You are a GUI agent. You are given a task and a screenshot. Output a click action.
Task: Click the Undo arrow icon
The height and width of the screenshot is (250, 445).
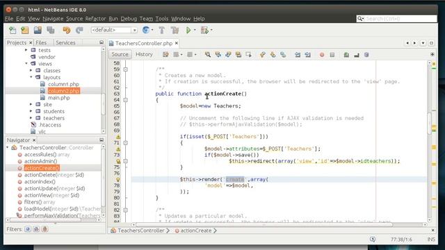(x=67, y=30)
